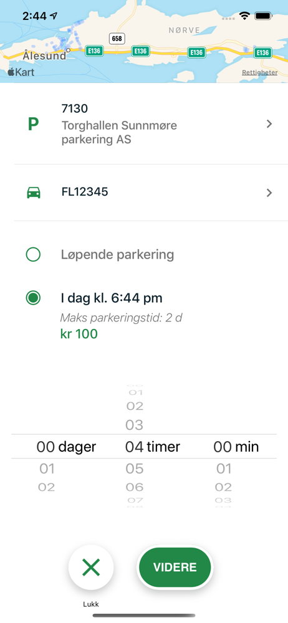
Task: Open parking zone 7130 details chevron
Action: (x=269, y=125)
